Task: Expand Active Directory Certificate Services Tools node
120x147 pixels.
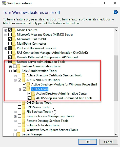Action: tap(15, 76)
